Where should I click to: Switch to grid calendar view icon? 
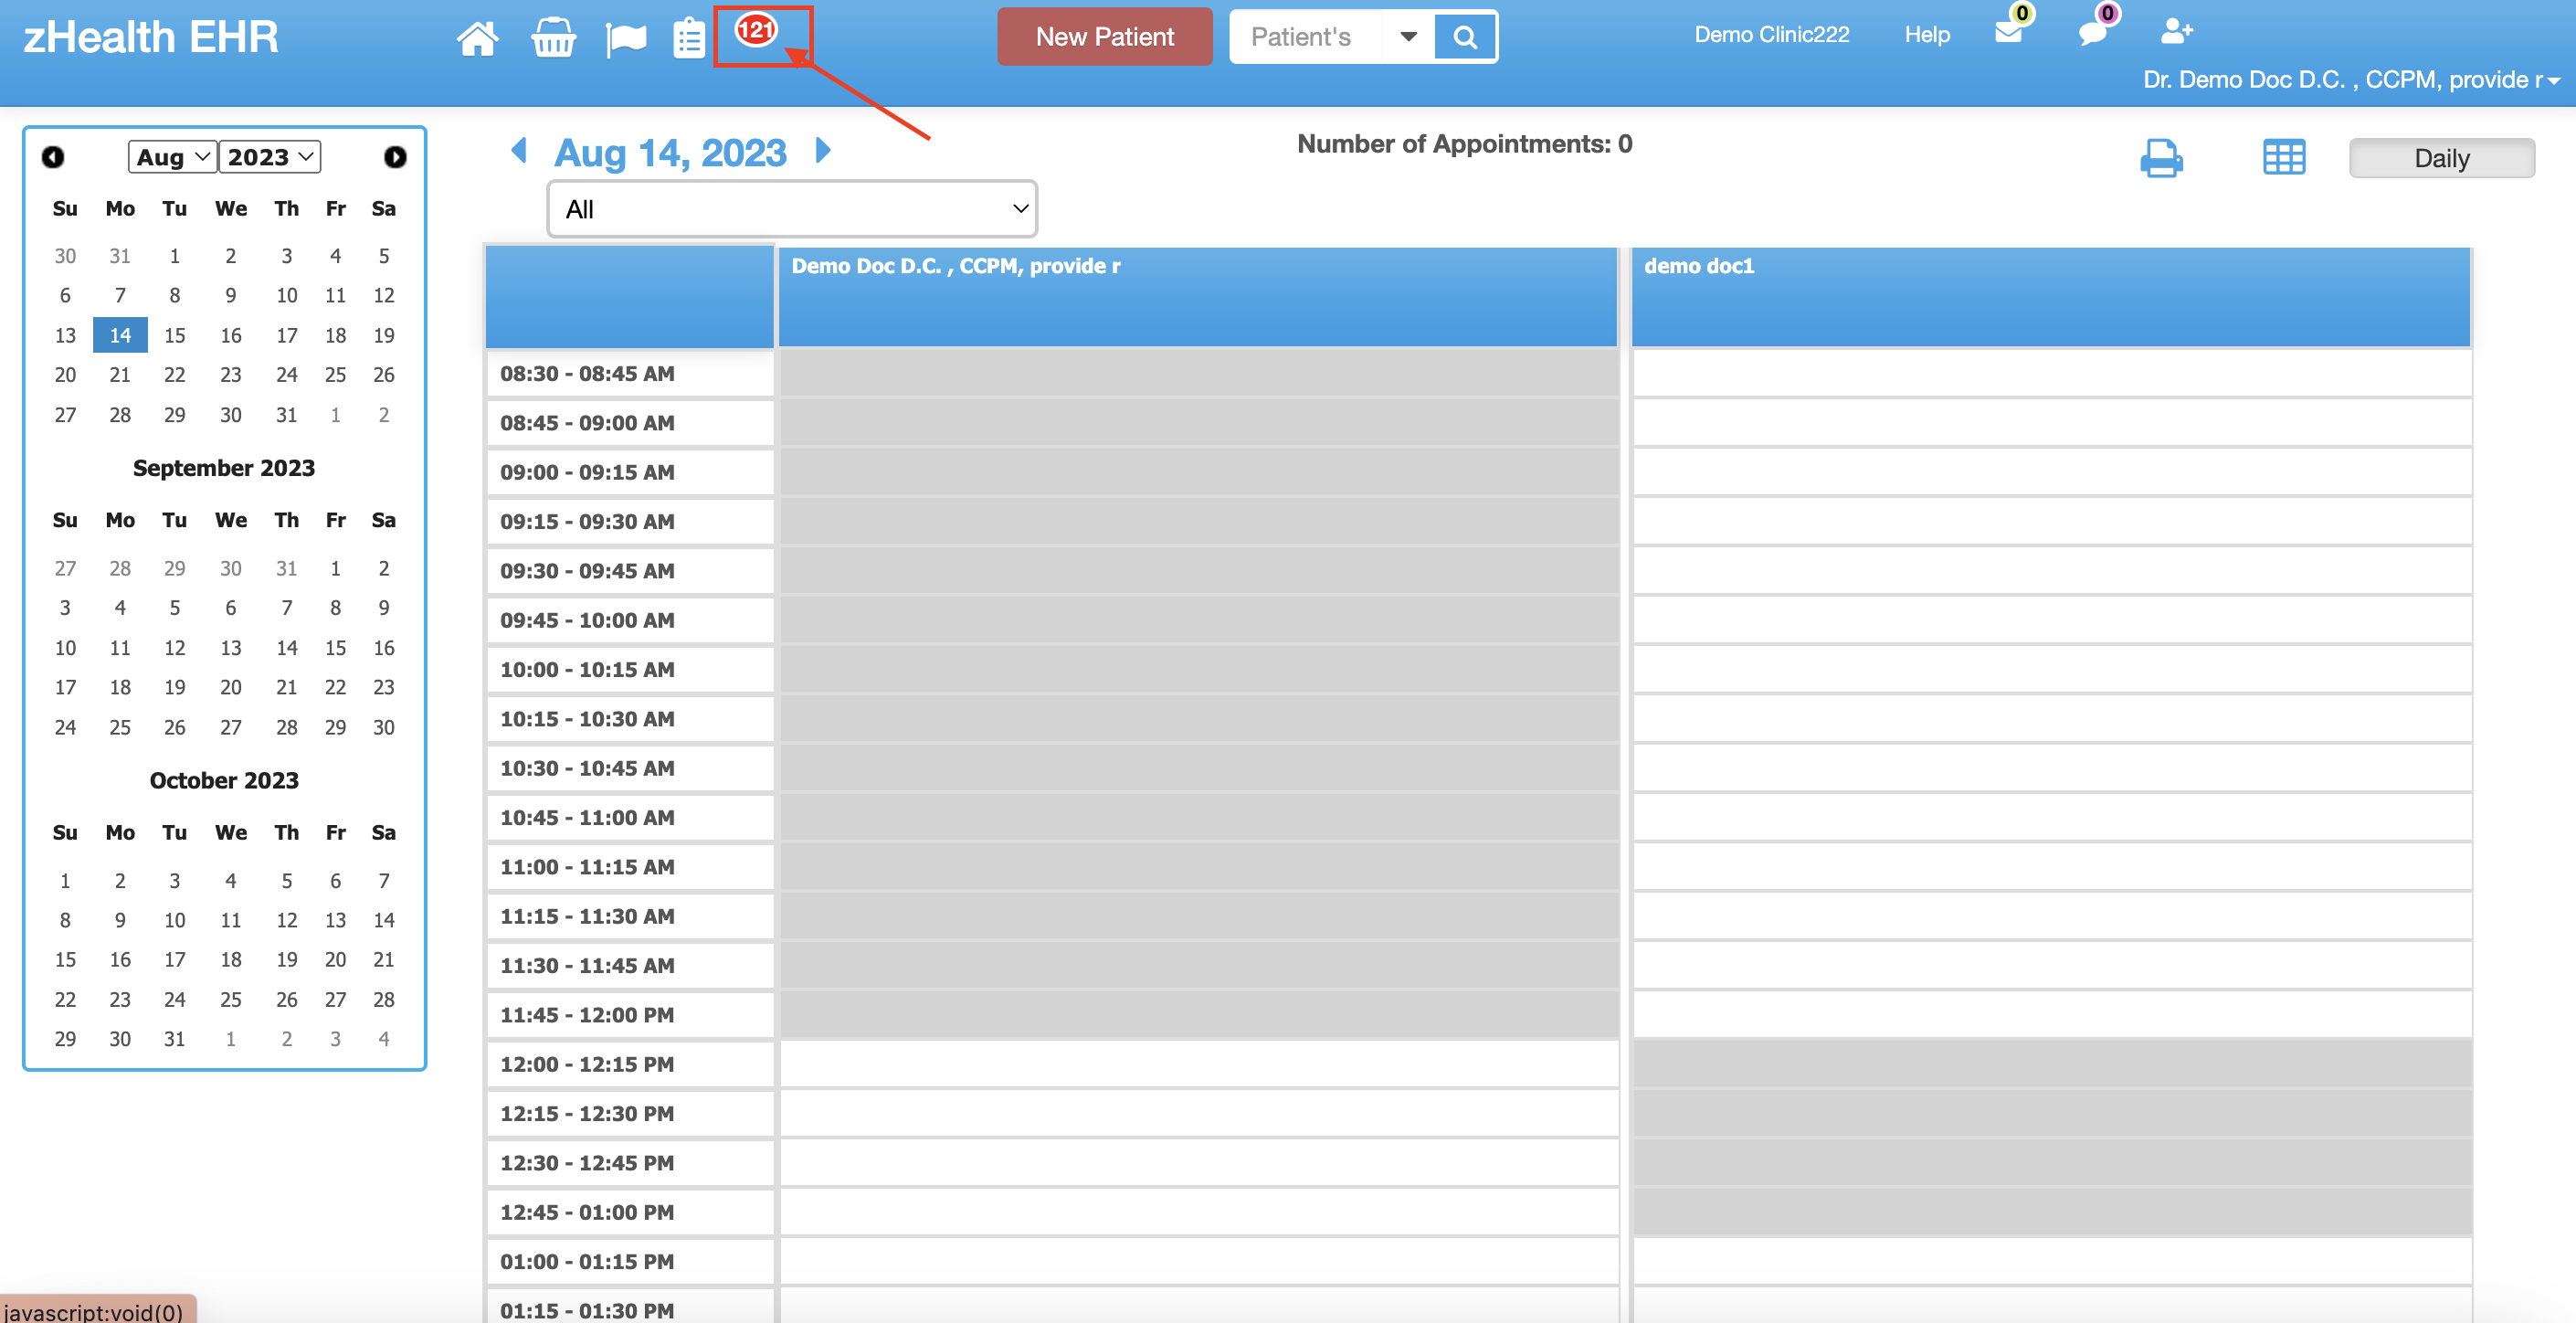click(2284, 158)
